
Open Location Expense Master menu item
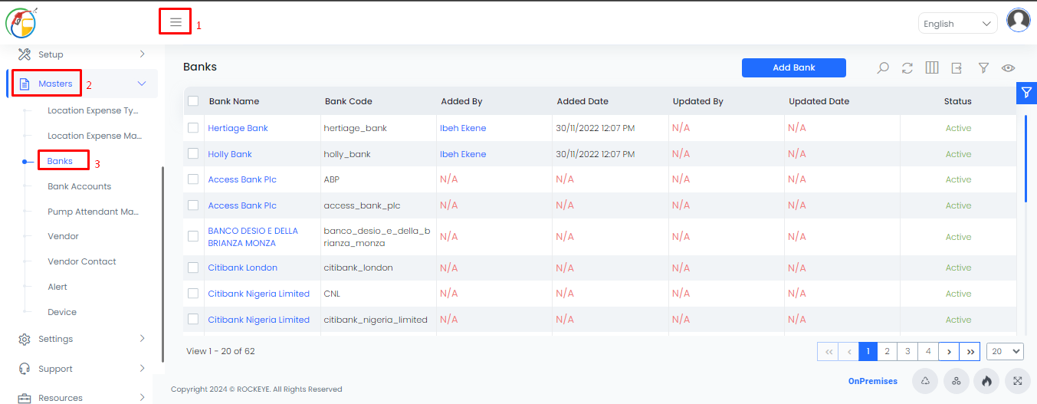click(x=95, y=136)
